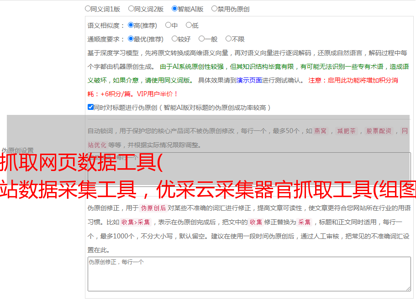Click the 股票配资 example keyword
The image size is (416, 300).
(379, 131)
